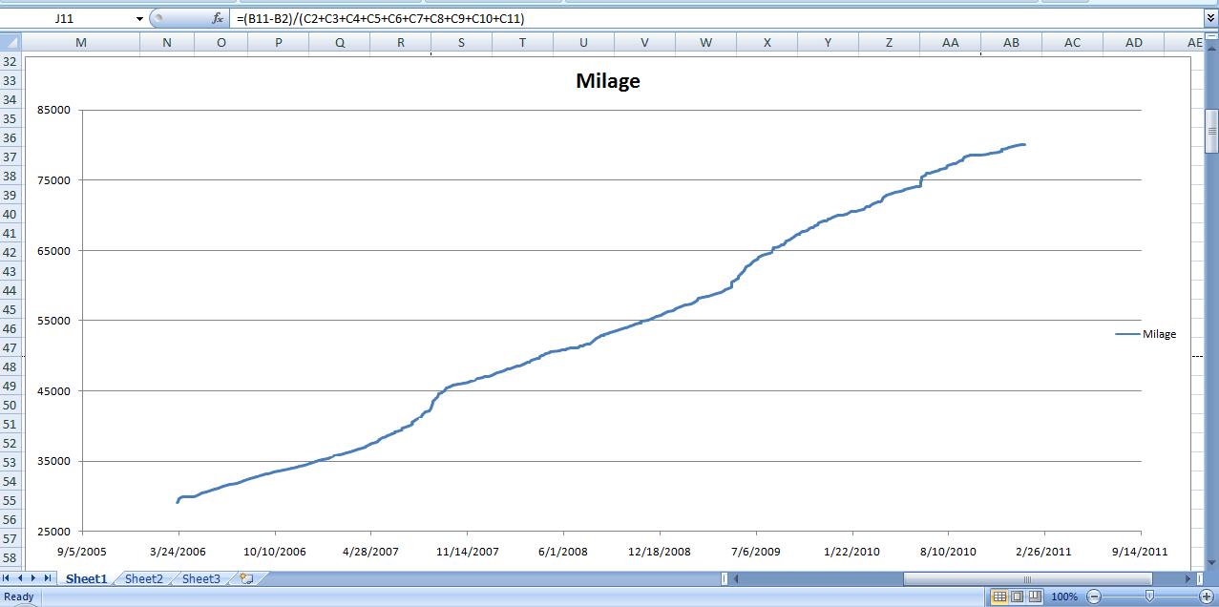Select the Sheet1 tab

click(x=86, y=578)
